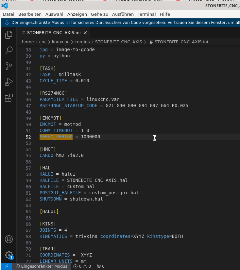Screen dimensions: 240x270
Task: Click the COORDINATES key on line 71
Action: (55, 255)
